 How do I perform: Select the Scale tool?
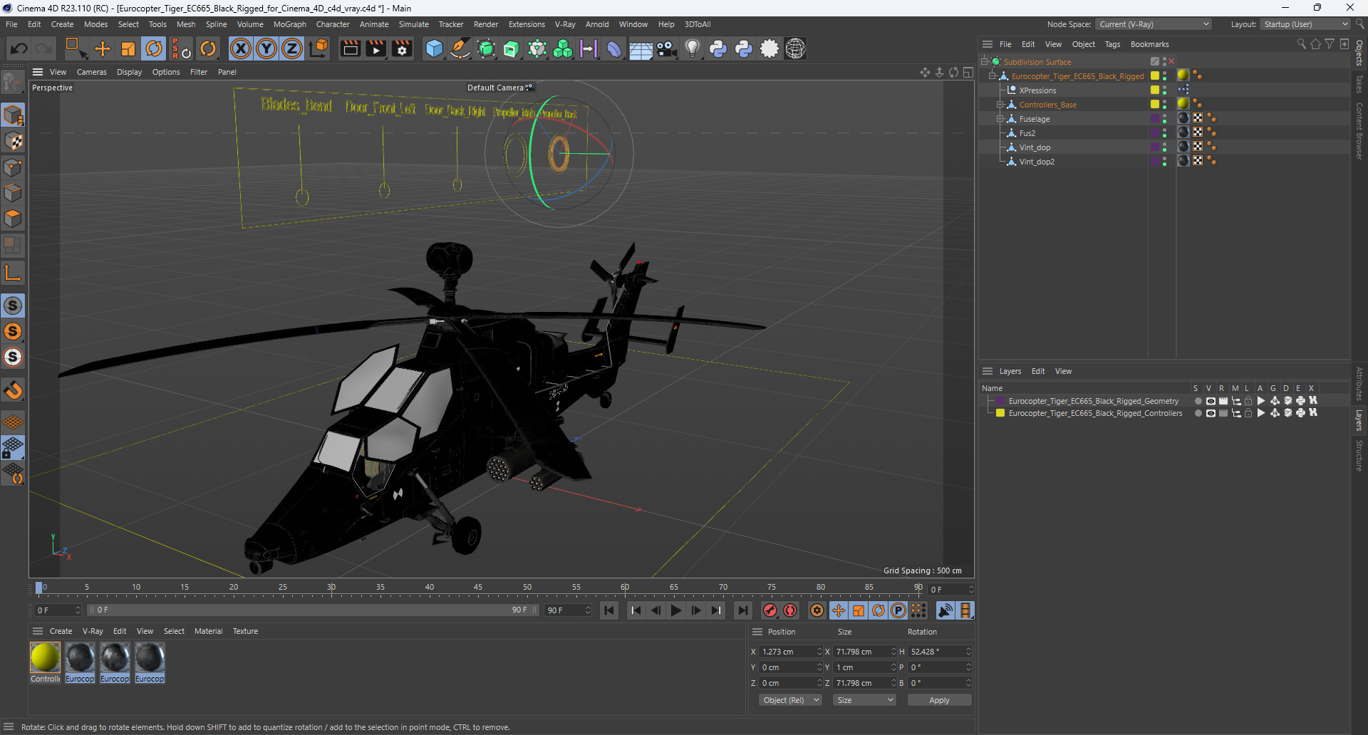point(128,48)
